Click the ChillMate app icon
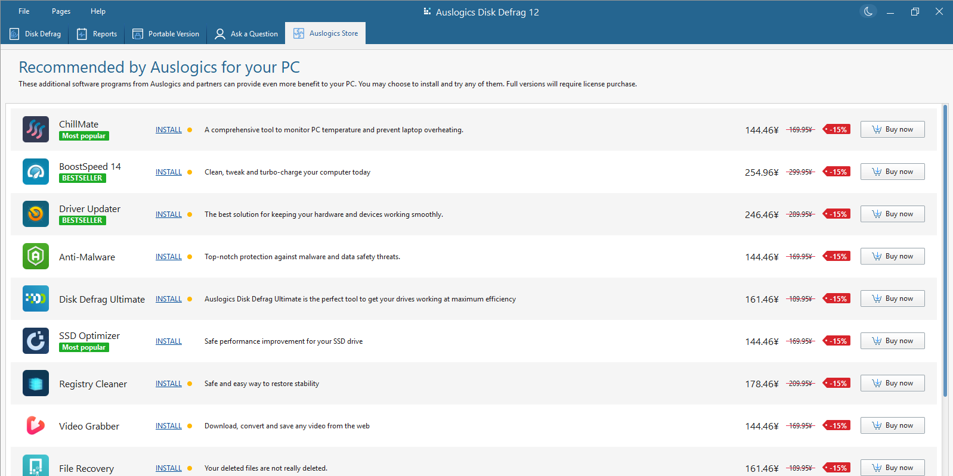953x476 pixels. click(36, 129)
